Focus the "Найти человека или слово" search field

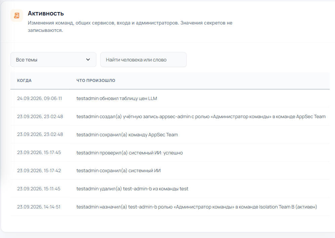pos(143,59)
